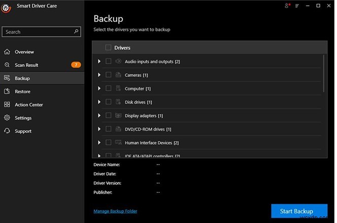Tick the Cameras checkbox
The height and width of the screenshot is (223, 337).
(109, 75)
